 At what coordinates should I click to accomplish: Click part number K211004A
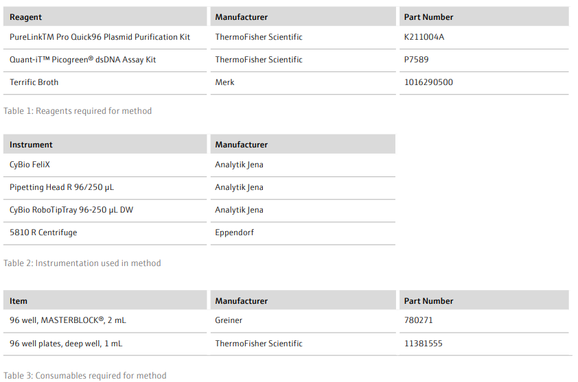click(x=424, y=37)
